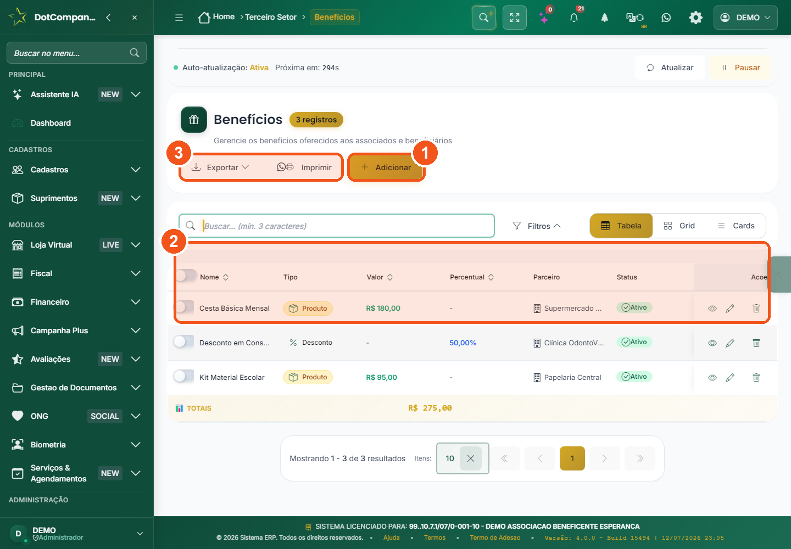Open the DEMO user dropdown

[x=745, y=18]
